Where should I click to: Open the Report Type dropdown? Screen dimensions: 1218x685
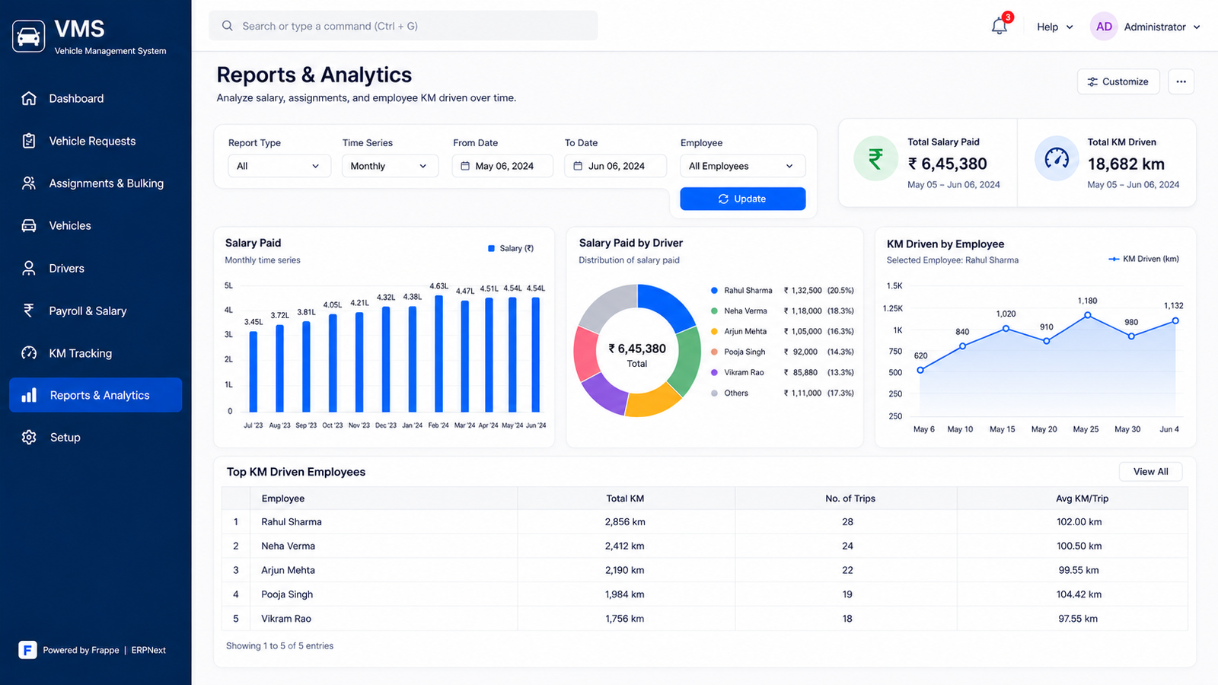pos(279,166)
